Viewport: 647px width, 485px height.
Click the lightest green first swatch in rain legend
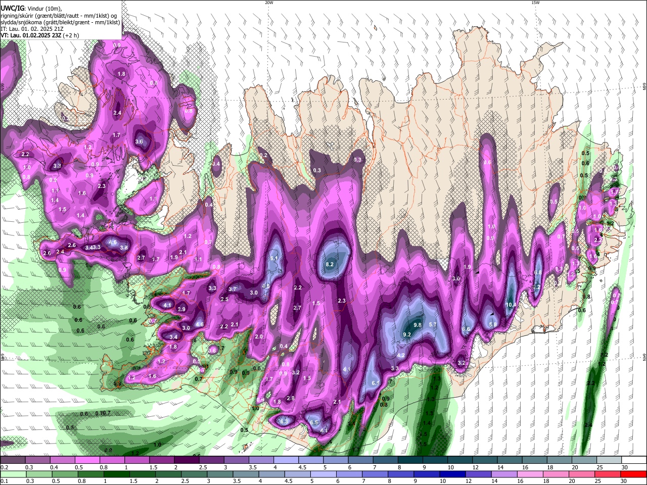click(x=12, y=474)
